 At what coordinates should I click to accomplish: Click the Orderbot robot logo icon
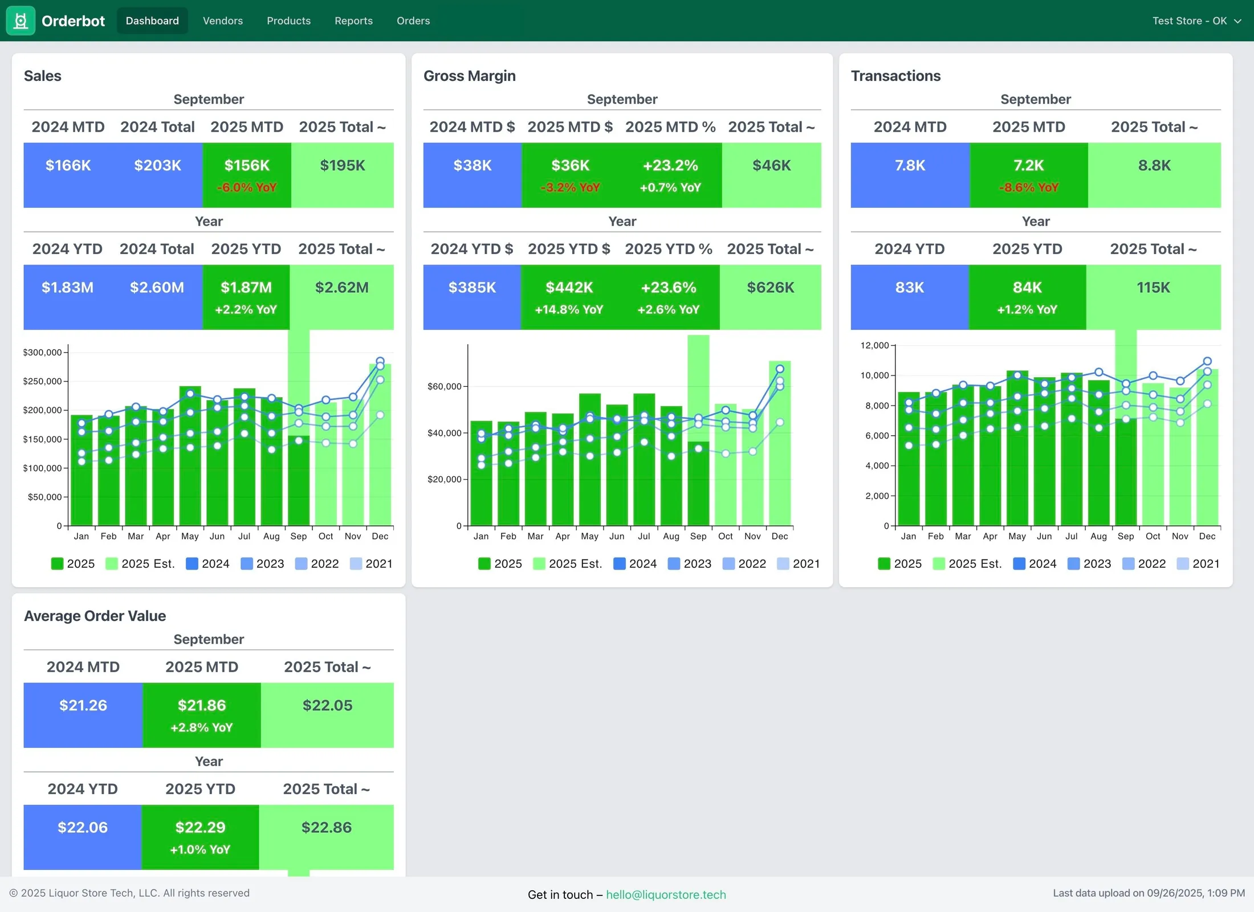(21, 21)
